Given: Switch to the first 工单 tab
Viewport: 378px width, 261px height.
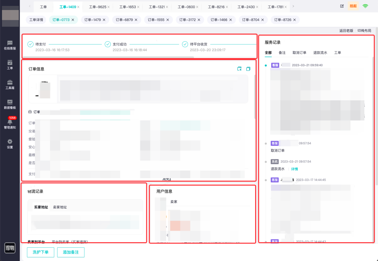Looking at the screenshot, I should pos(43,7).
